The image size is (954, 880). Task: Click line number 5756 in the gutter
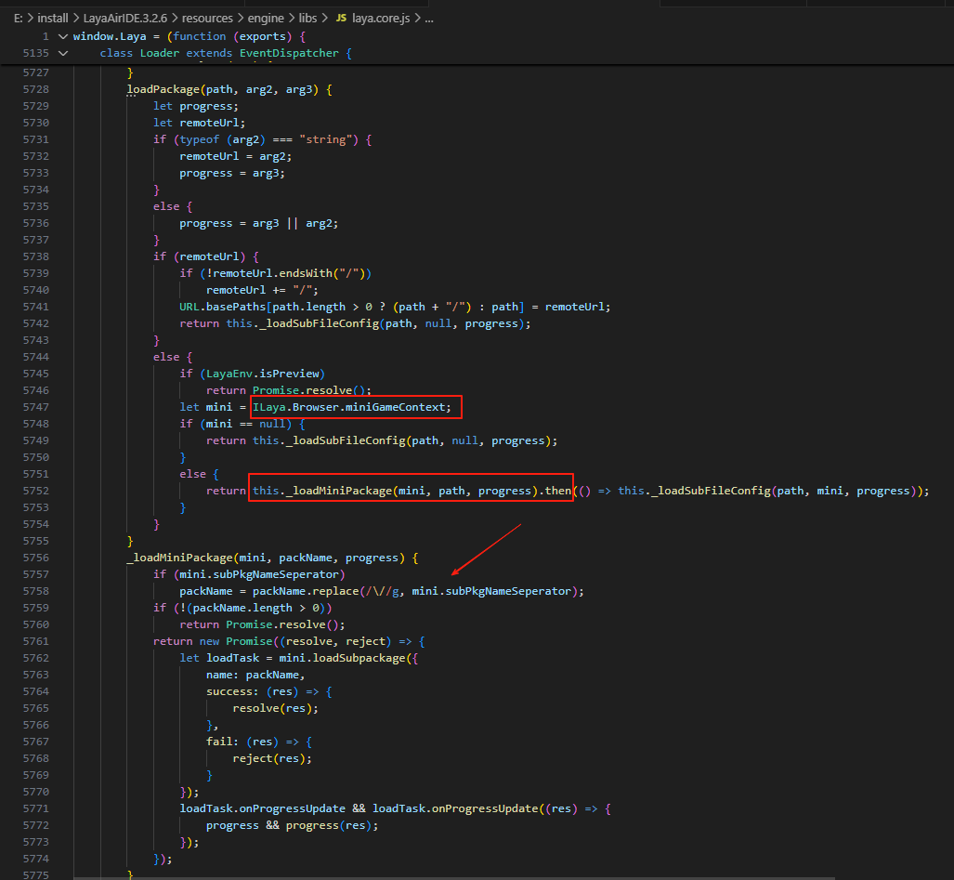click(36, 558)
